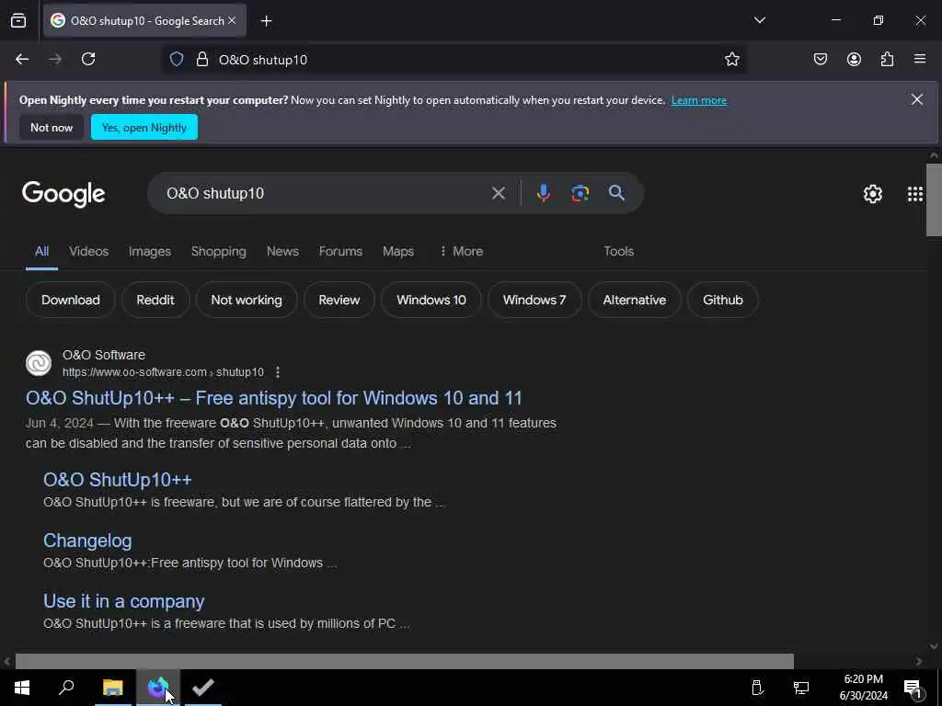Click the forward navigation arrow
Screen dimensions: 942x706
tap(55, 59)
